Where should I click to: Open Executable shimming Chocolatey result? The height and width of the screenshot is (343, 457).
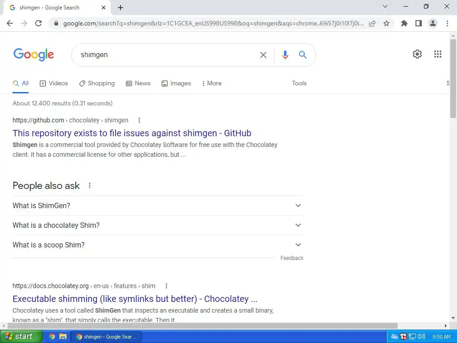(135, 299)
